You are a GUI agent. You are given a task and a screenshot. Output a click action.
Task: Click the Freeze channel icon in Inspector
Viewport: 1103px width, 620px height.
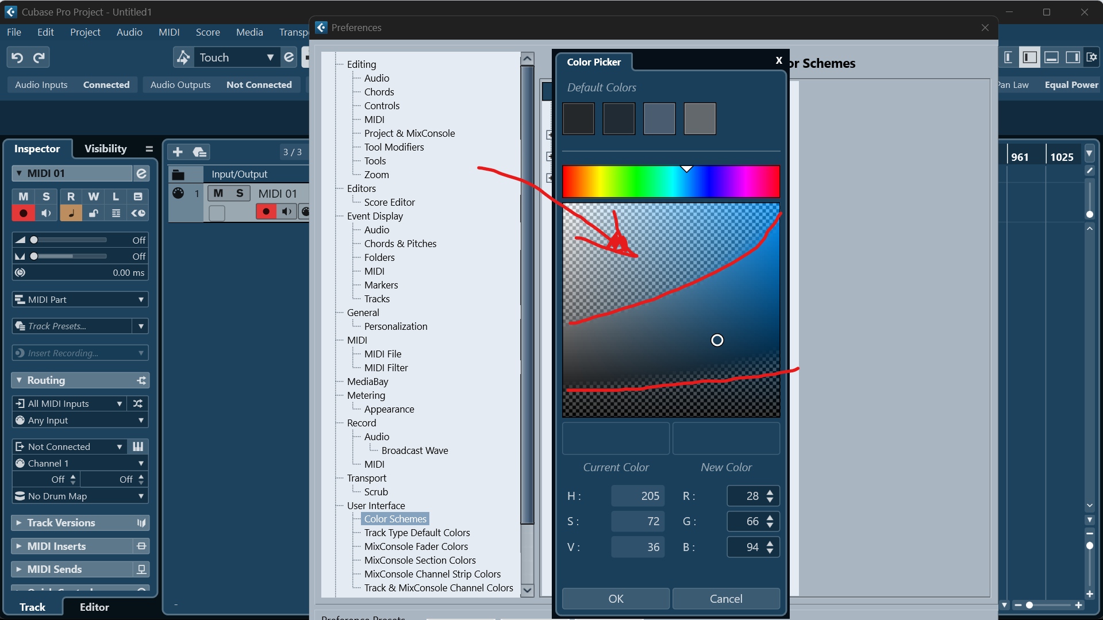tap(138, 197)
